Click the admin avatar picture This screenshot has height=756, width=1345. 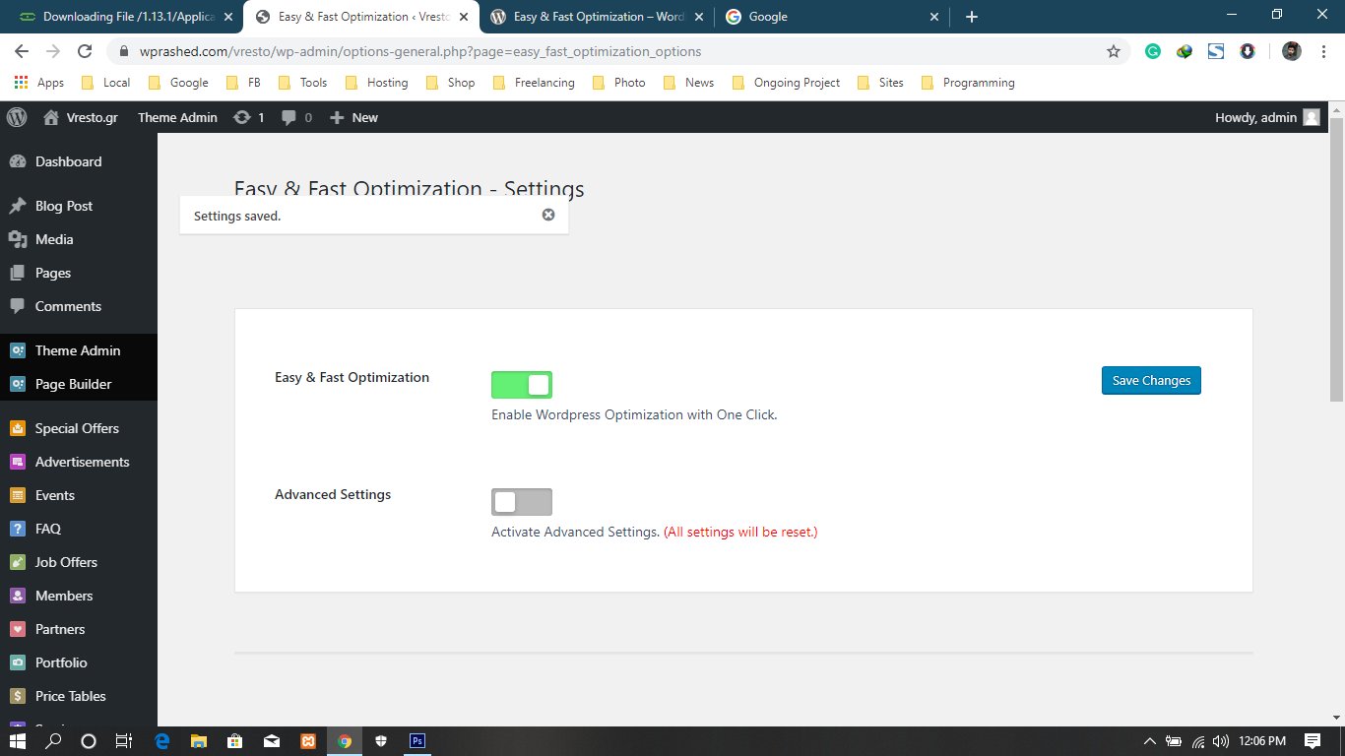(x=1312, y=117)
